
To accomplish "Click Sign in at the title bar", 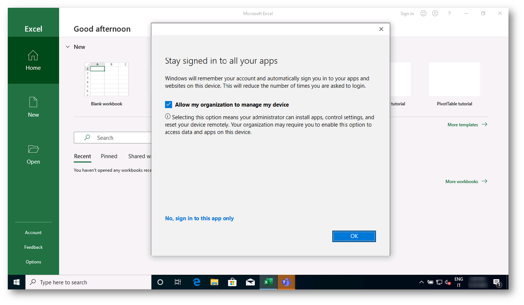I will pos(407,14).
